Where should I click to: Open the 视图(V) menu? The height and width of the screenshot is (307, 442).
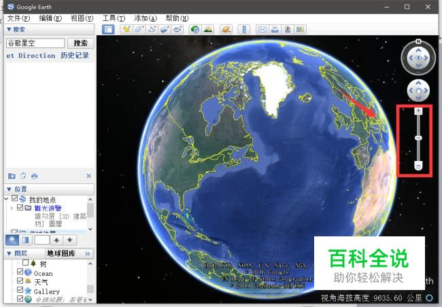82,18
